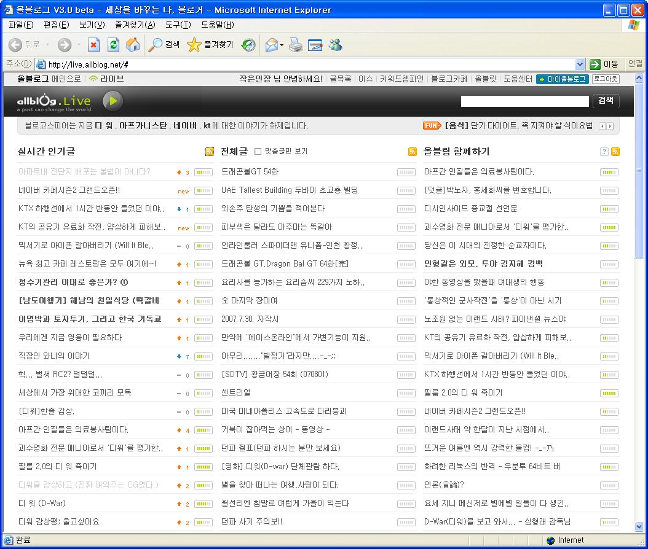Click the Print icon in the toolbar
Image resolution: width=648 pixels, height=549 pixels.
click(x=296, y=45)
